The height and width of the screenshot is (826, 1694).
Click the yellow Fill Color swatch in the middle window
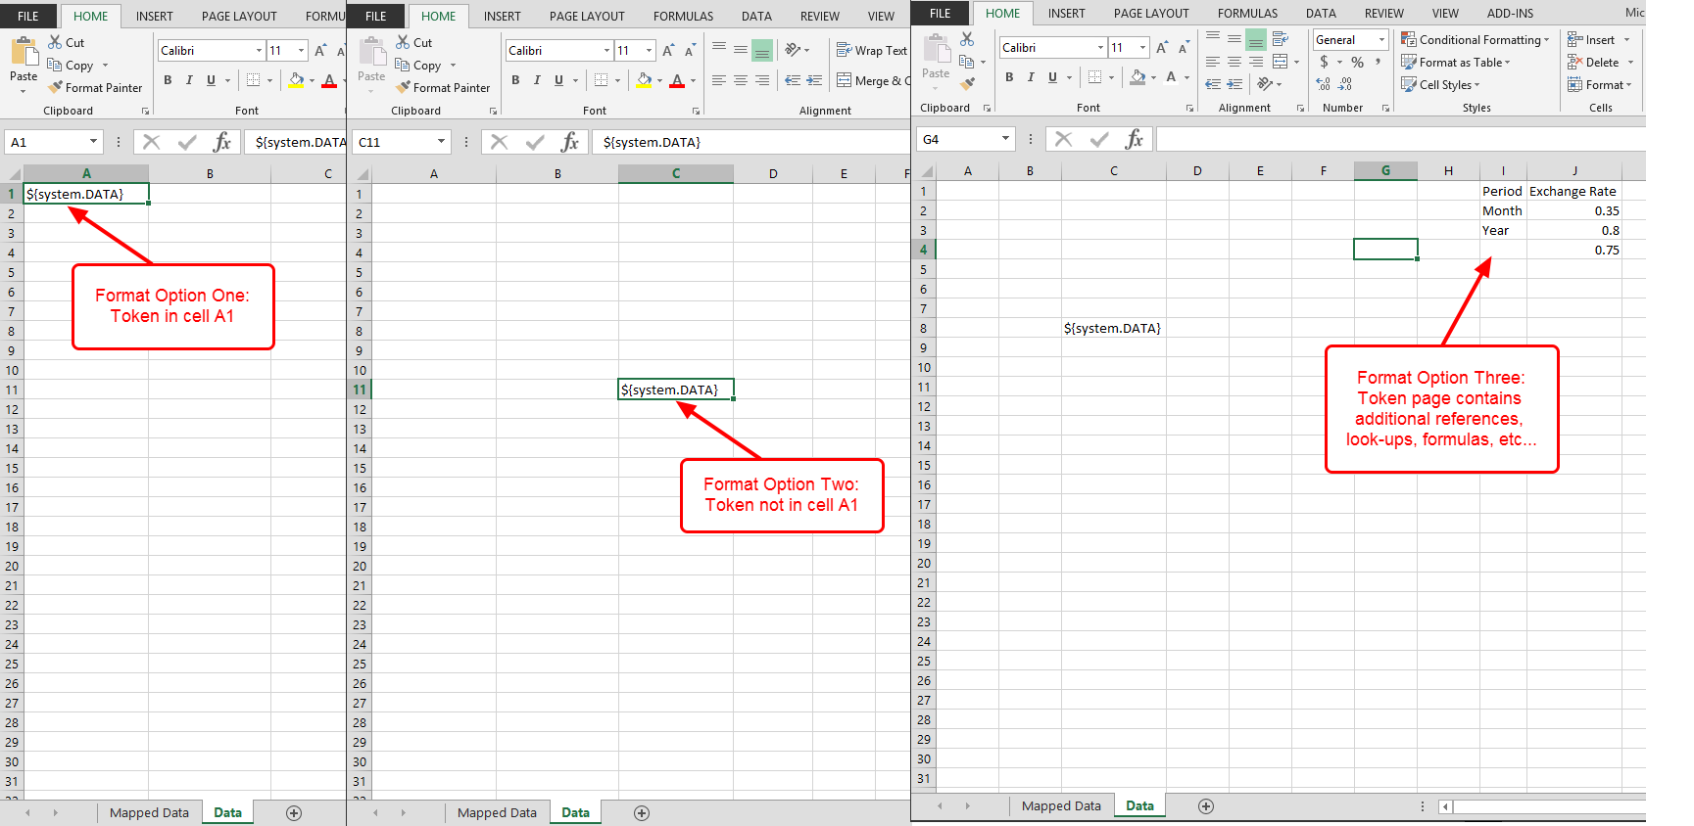tap(644, 80)
